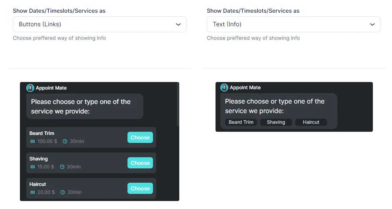Select the Beard Trim chip in text preview
Image resolution: width=392 pixels, height=209 pixels.
pos(241,122)
